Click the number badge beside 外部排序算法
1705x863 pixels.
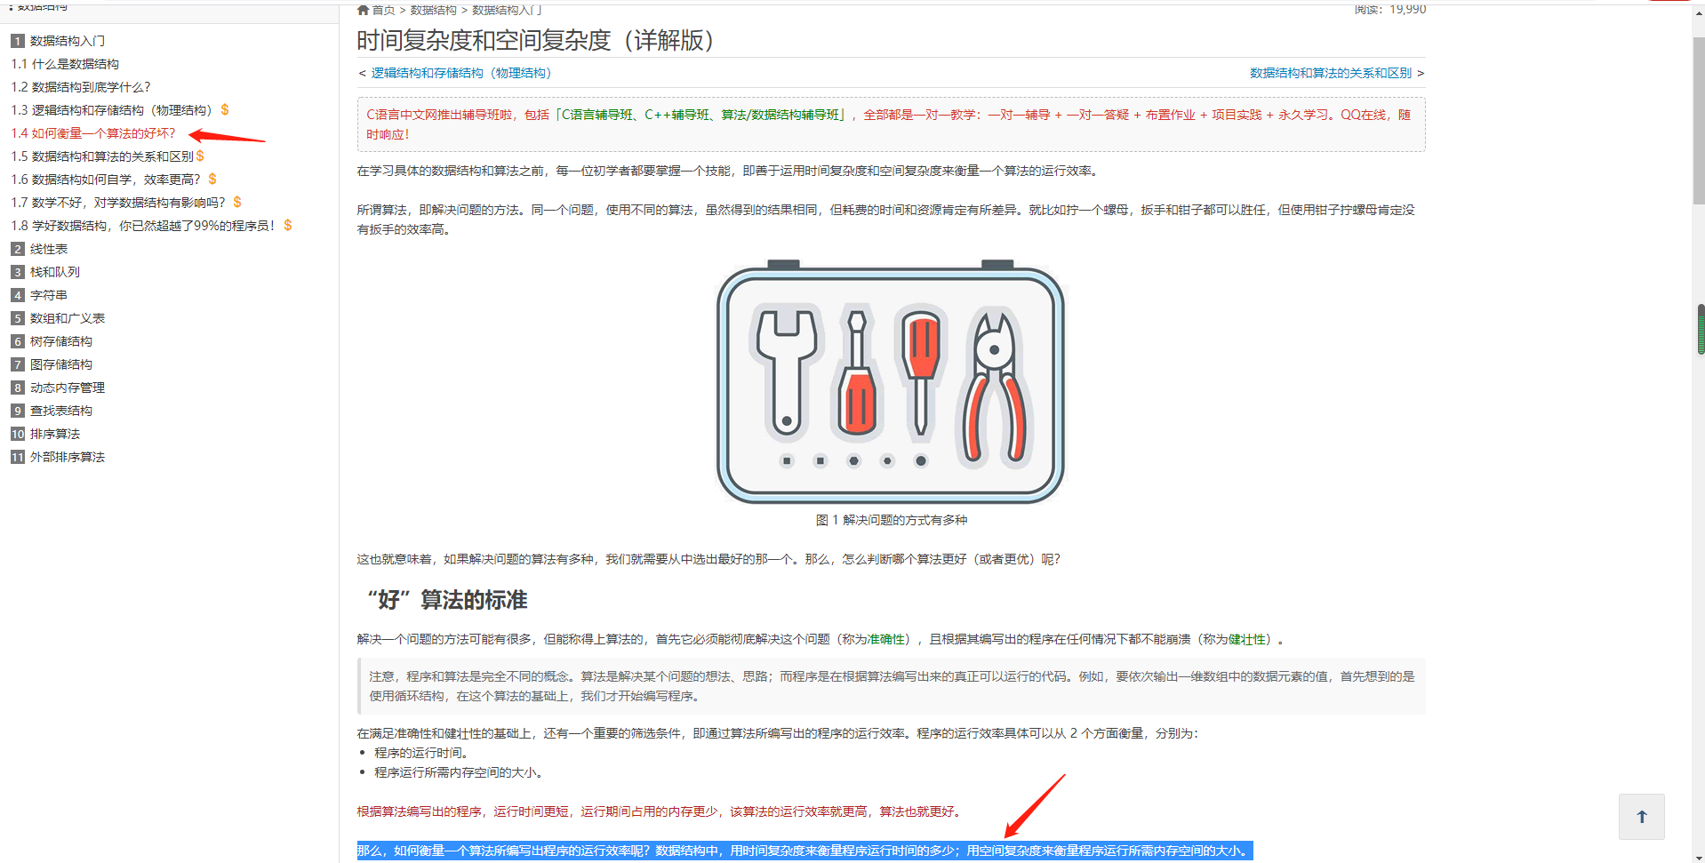(17, 457)
